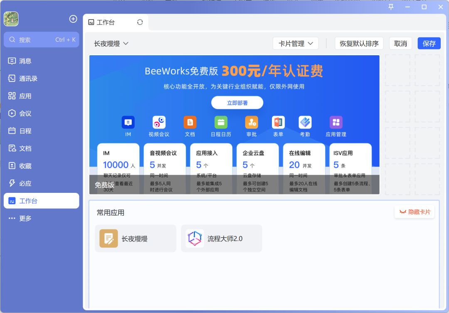Click the refresh icon on 工作台 tab
Screen dimensions: 449x313
point(139,22)
